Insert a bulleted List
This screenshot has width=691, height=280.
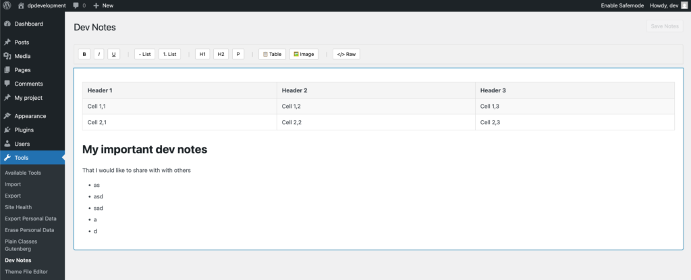coord(144,54)
